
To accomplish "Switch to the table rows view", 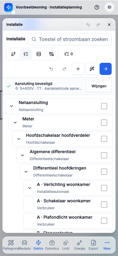I will point(39,54).
